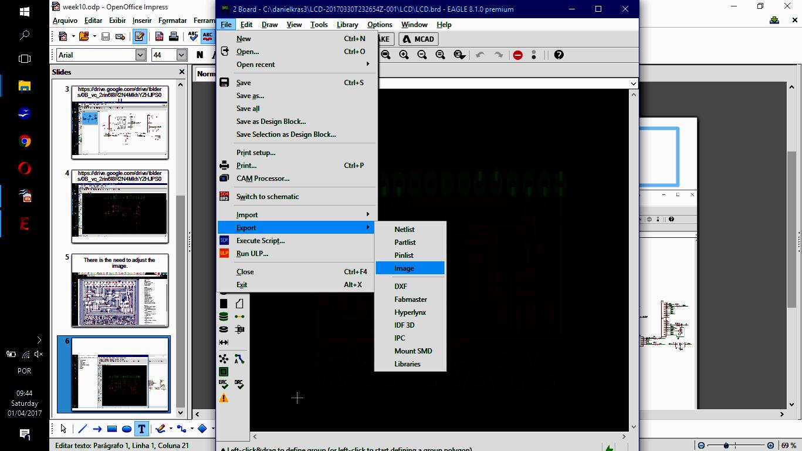Image resolution: width=802 pixels, height=451 pixels.
Task: Click the Redo arrow in EAGLE
Action: (498, 55)
